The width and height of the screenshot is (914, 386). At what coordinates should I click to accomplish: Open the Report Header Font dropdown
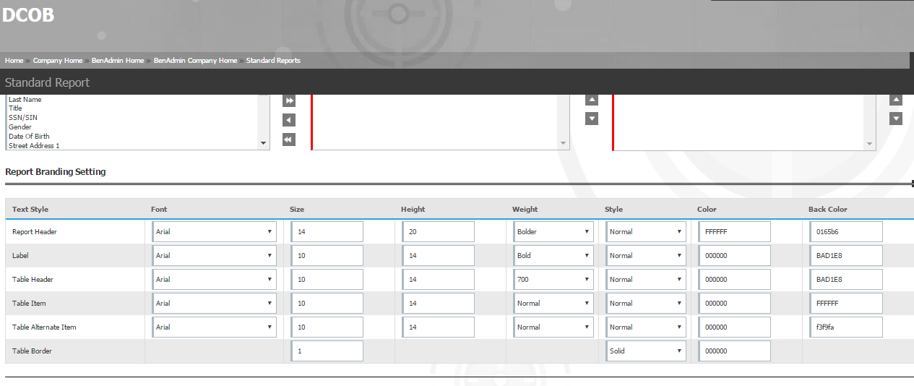[214, 232]
